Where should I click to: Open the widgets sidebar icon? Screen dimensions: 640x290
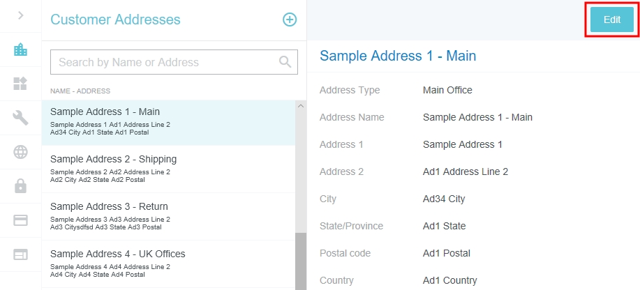pos(20,84)
